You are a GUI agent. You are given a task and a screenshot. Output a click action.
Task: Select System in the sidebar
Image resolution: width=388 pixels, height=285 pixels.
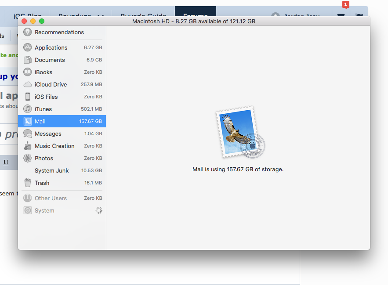[x=62, y=210]
